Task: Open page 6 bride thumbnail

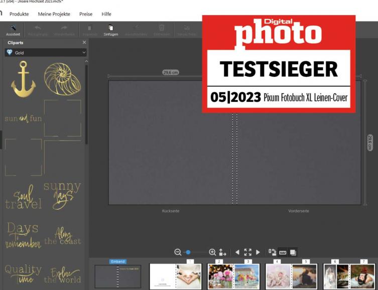Action: (x=336, y=276)
